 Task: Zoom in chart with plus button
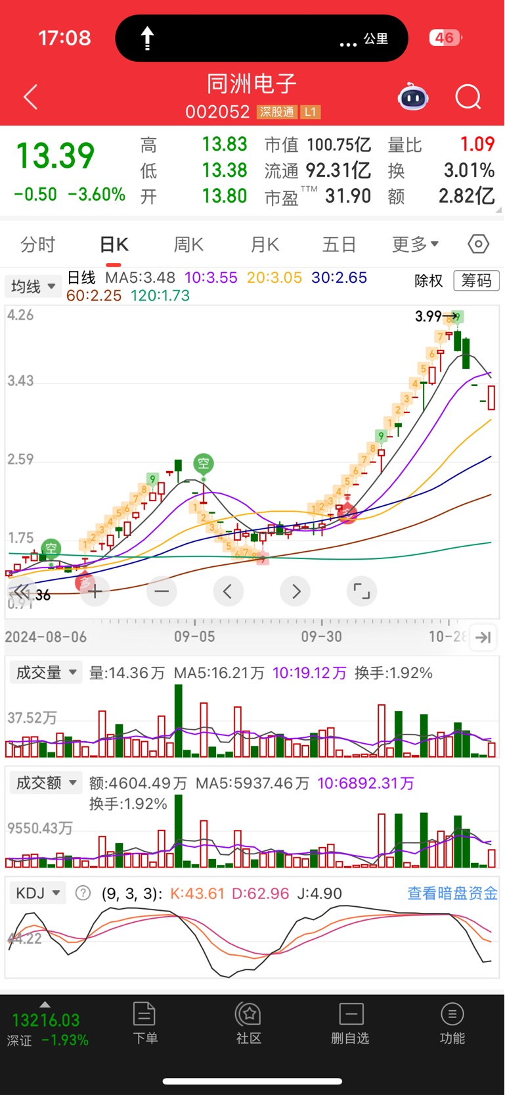coord(95,591)
